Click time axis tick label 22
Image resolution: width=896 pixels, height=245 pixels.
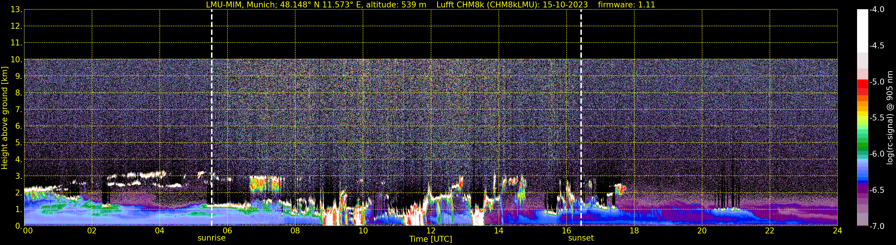[770, 231]
